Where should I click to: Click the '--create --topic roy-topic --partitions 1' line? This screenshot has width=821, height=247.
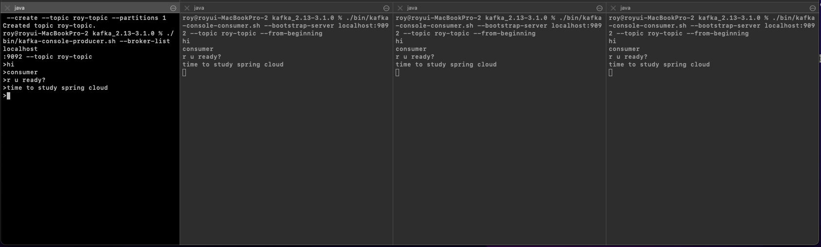(87, 18)
